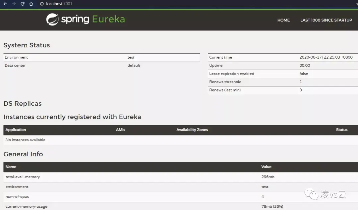Click the Value column header

[266, 167]
